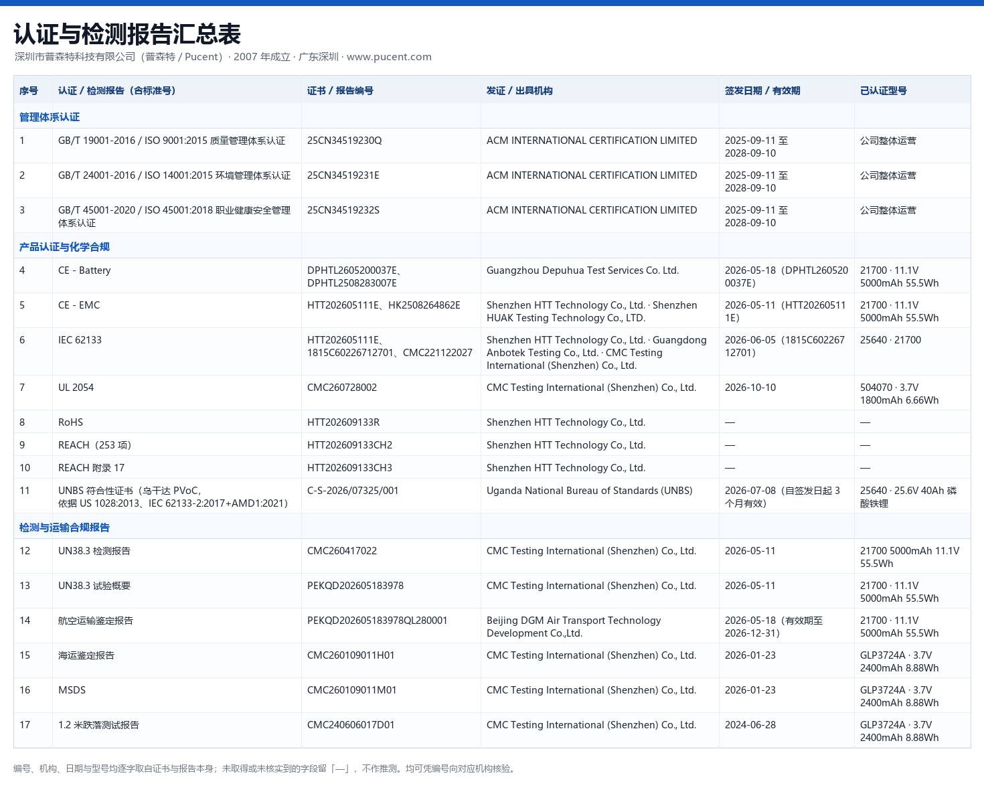Click the 产品认证与化学合规 section heading
The height and width of the screenshot is (812, 984).
(x=64, y=247)
